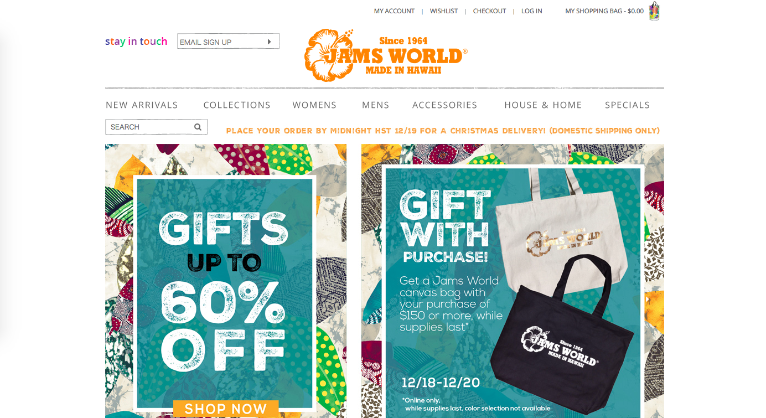Open My Account link
This screenshot has height=418, width=766.
click(x=394, y=11)
